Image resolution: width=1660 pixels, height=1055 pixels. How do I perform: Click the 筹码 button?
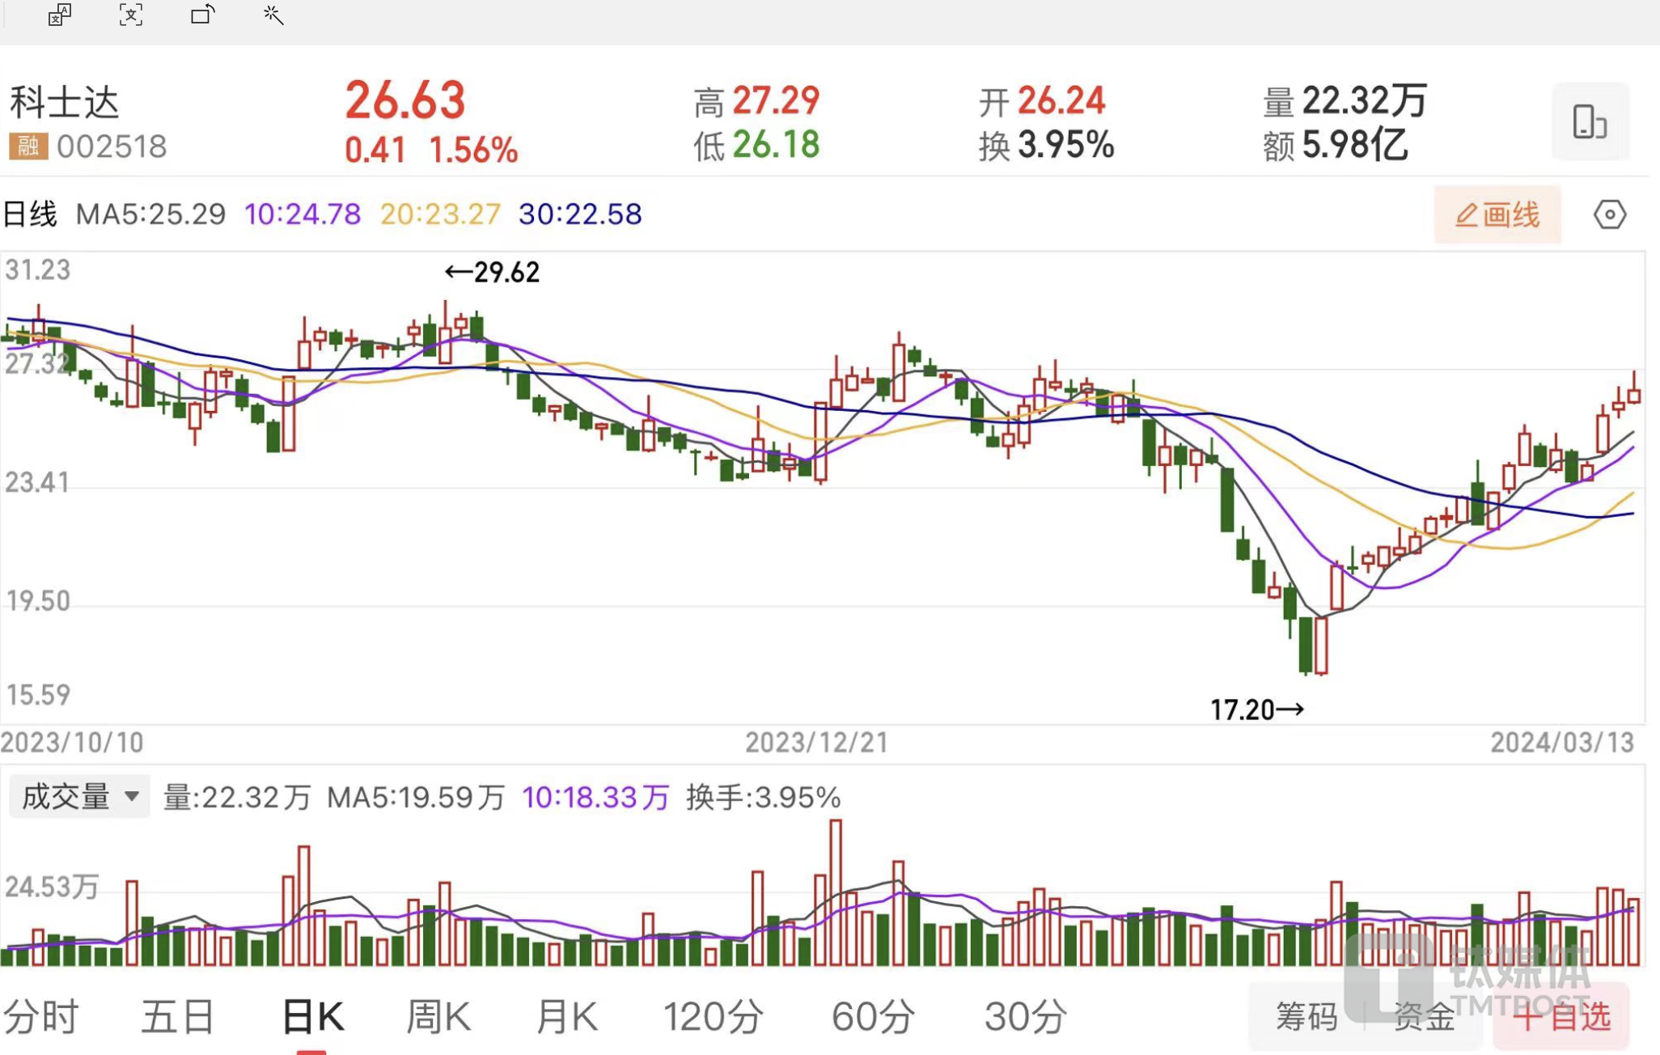point(1306,1017)
